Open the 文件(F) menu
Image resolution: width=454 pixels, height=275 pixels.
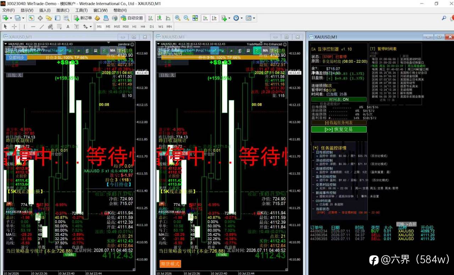[x=9, y=10]
